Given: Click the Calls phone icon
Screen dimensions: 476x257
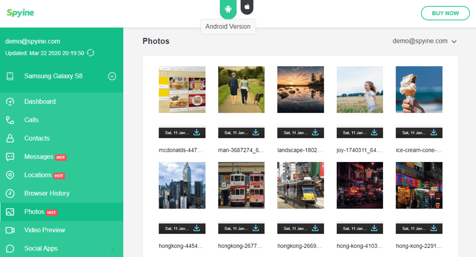Looking at the screenshot, I should pos(10,120).
